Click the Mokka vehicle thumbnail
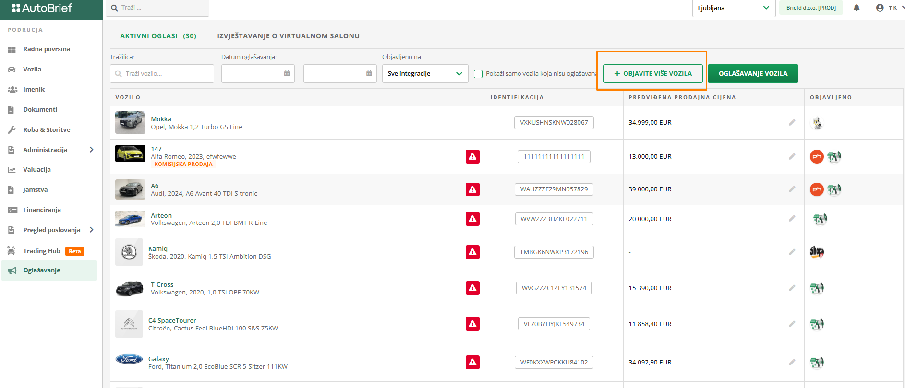Image resolution: width=905 pixels, height=388 pixels. pos(130,122)
